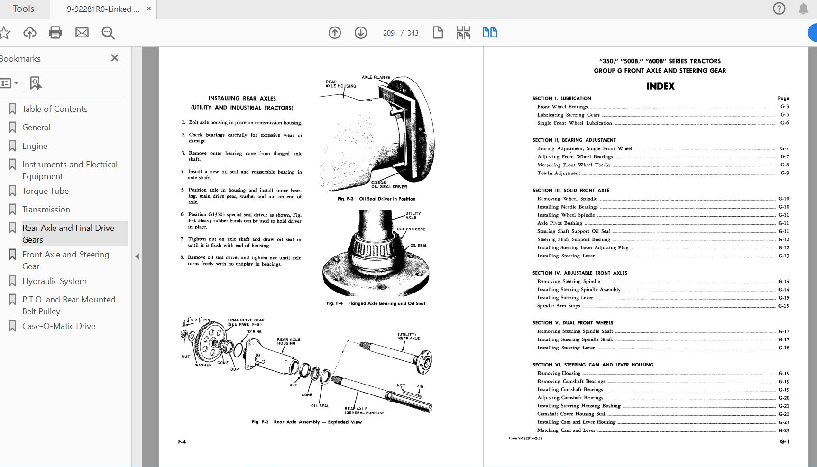Image resolution: width=817 pixels, height=467 pixels.
Task: Collapse the Bookmarks side panel
Action: coord(137,256)
